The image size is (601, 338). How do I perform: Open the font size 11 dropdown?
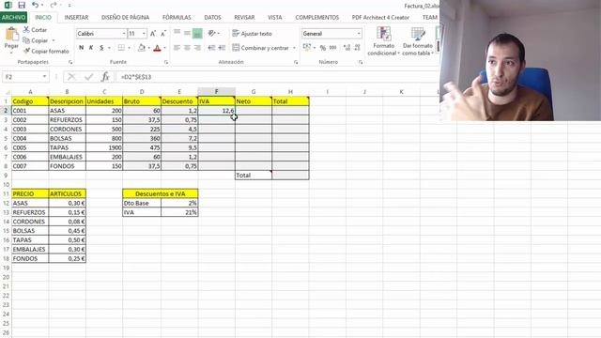(144, 34)
